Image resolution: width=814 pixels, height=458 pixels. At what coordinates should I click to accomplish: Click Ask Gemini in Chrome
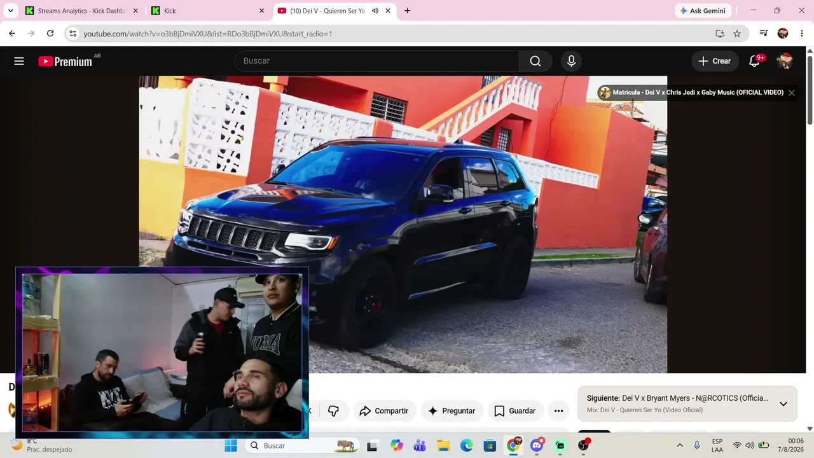pos(703,11)
